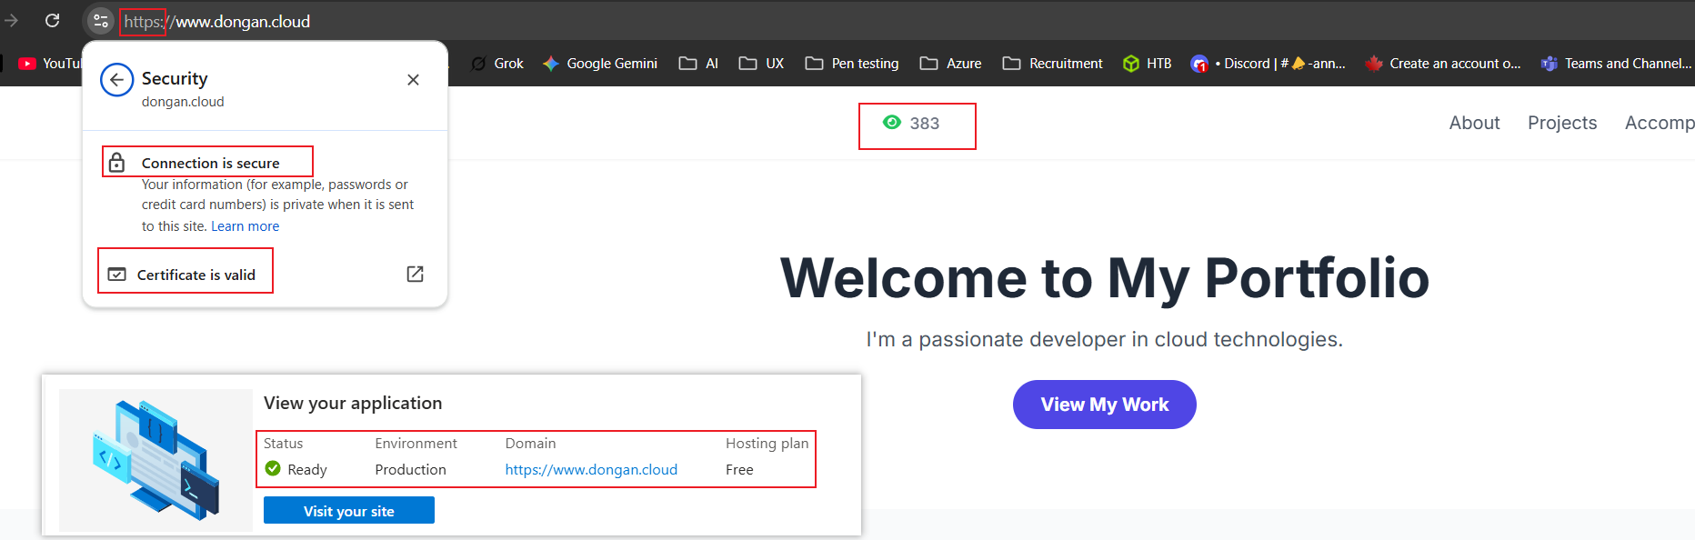Open the Accomplishments nav item

(1660, 123)
